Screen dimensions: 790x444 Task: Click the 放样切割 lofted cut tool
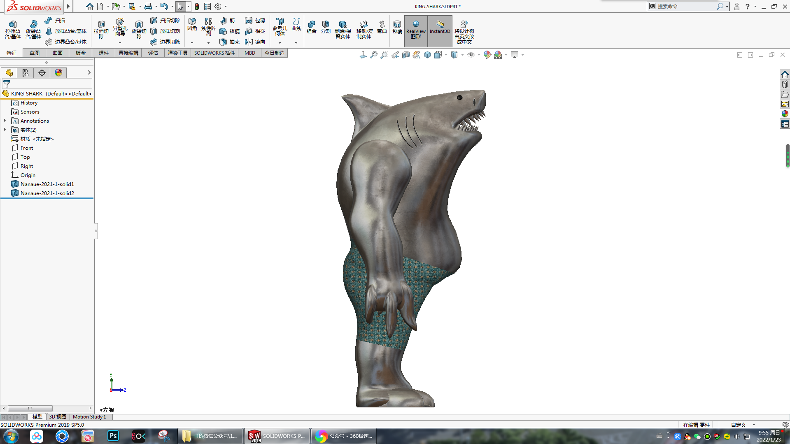pos(165,31)
